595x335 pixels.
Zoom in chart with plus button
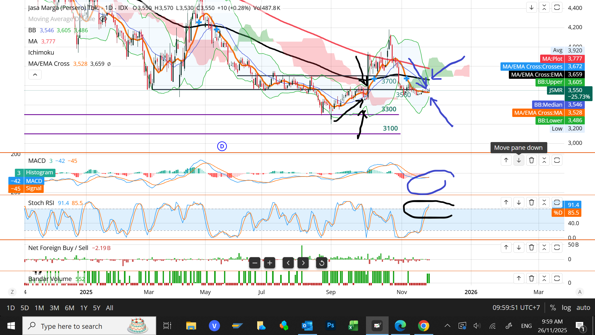(x=270, y=263)
